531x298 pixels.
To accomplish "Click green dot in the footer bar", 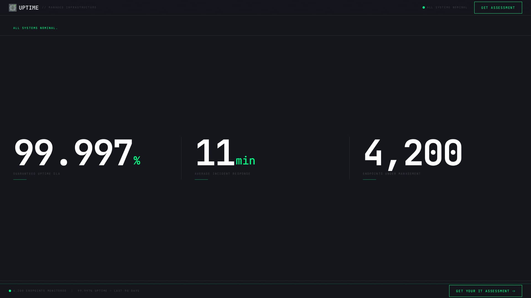I will tap(10, 291).
